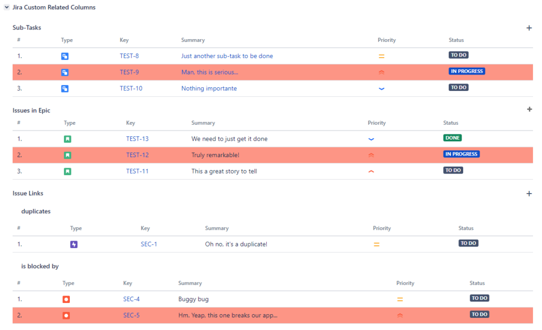Click the story type icon for TEST-12

pyautogui.click(x=67, y=155)
